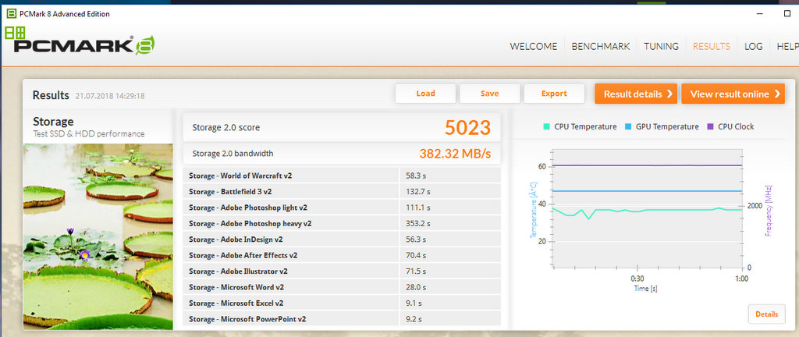Viewport: 799px width, 337px height.
Task: Select the Adobe Photoshop heavy v2 row
Action: (342, 223)
